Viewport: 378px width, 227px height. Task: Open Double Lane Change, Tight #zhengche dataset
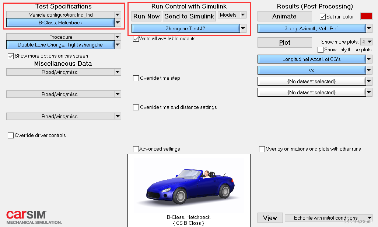[60, 45]
